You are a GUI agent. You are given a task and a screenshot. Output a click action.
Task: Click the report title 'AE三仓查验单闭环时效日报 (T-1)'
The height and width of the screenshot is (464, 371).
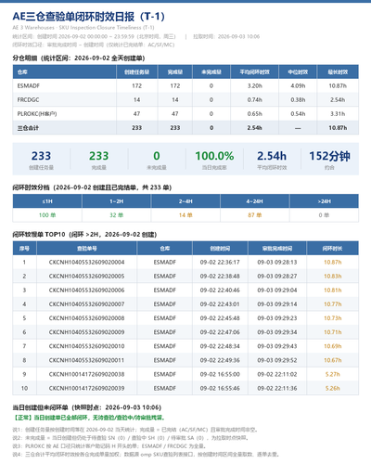(x=89, y=17)
